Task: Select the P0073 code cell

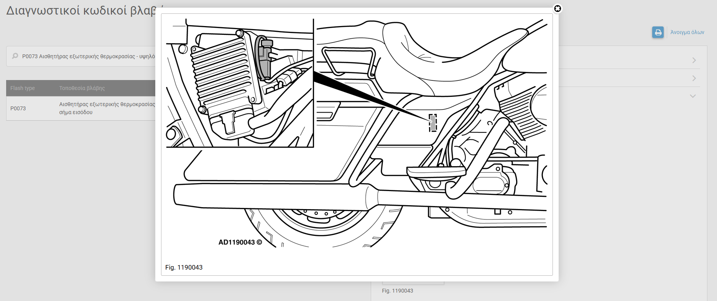Action: 18,108
